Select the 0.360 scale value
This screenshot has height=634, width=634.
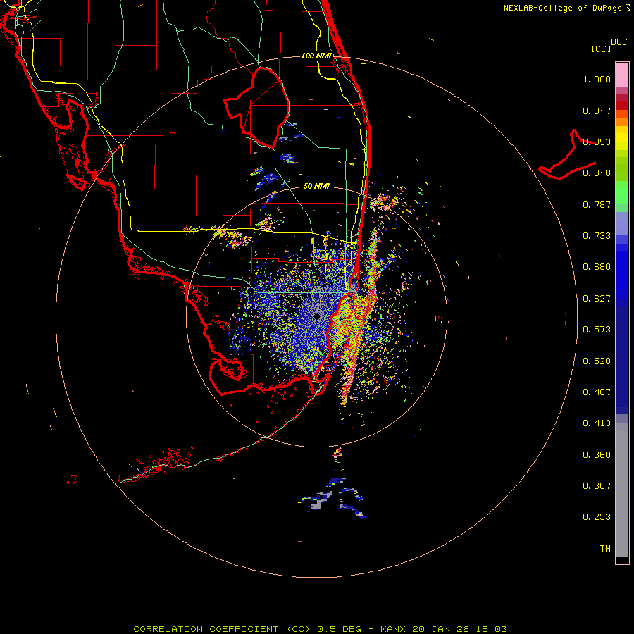[597, 455]
